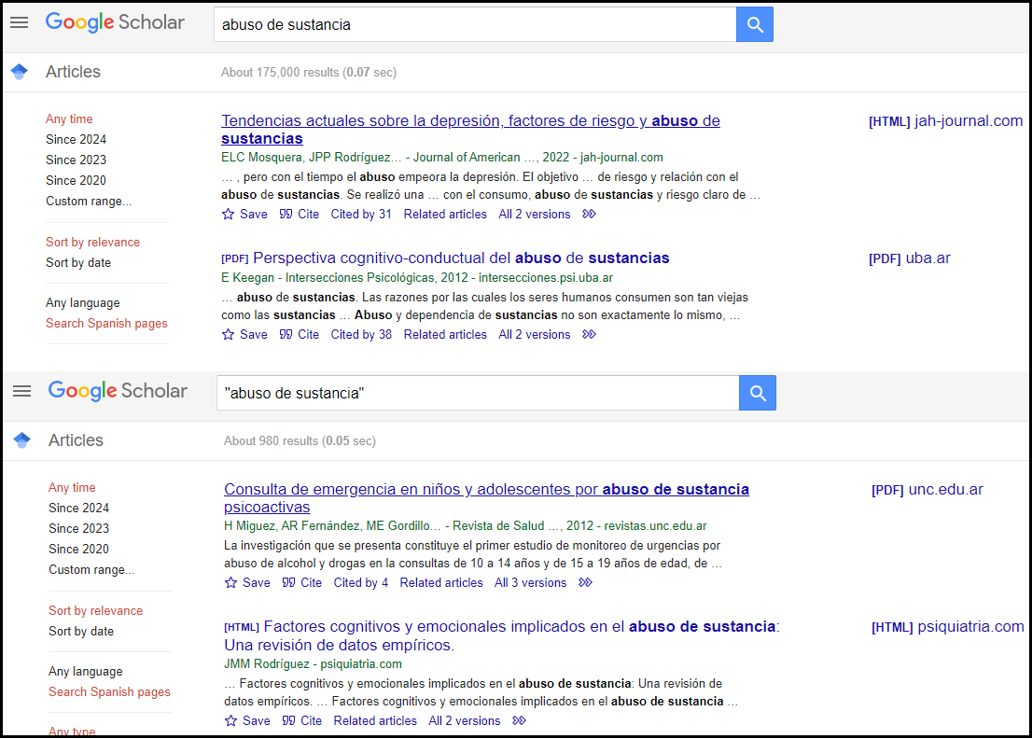The image size is (1032, 739).
Task: Expand more options chevron for Consulta de emergencia result
Action: pos(585,583)
